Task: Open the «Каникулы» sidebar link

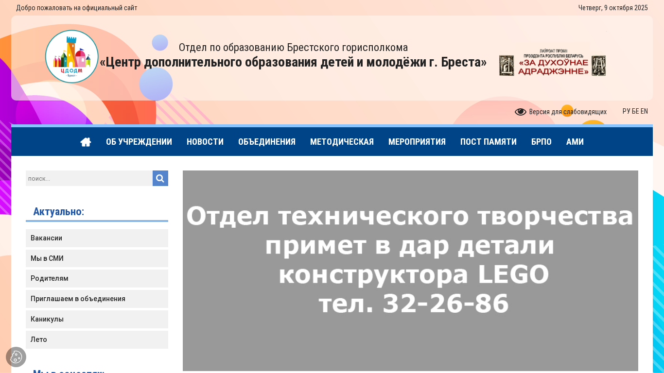Action: (97, 319)
